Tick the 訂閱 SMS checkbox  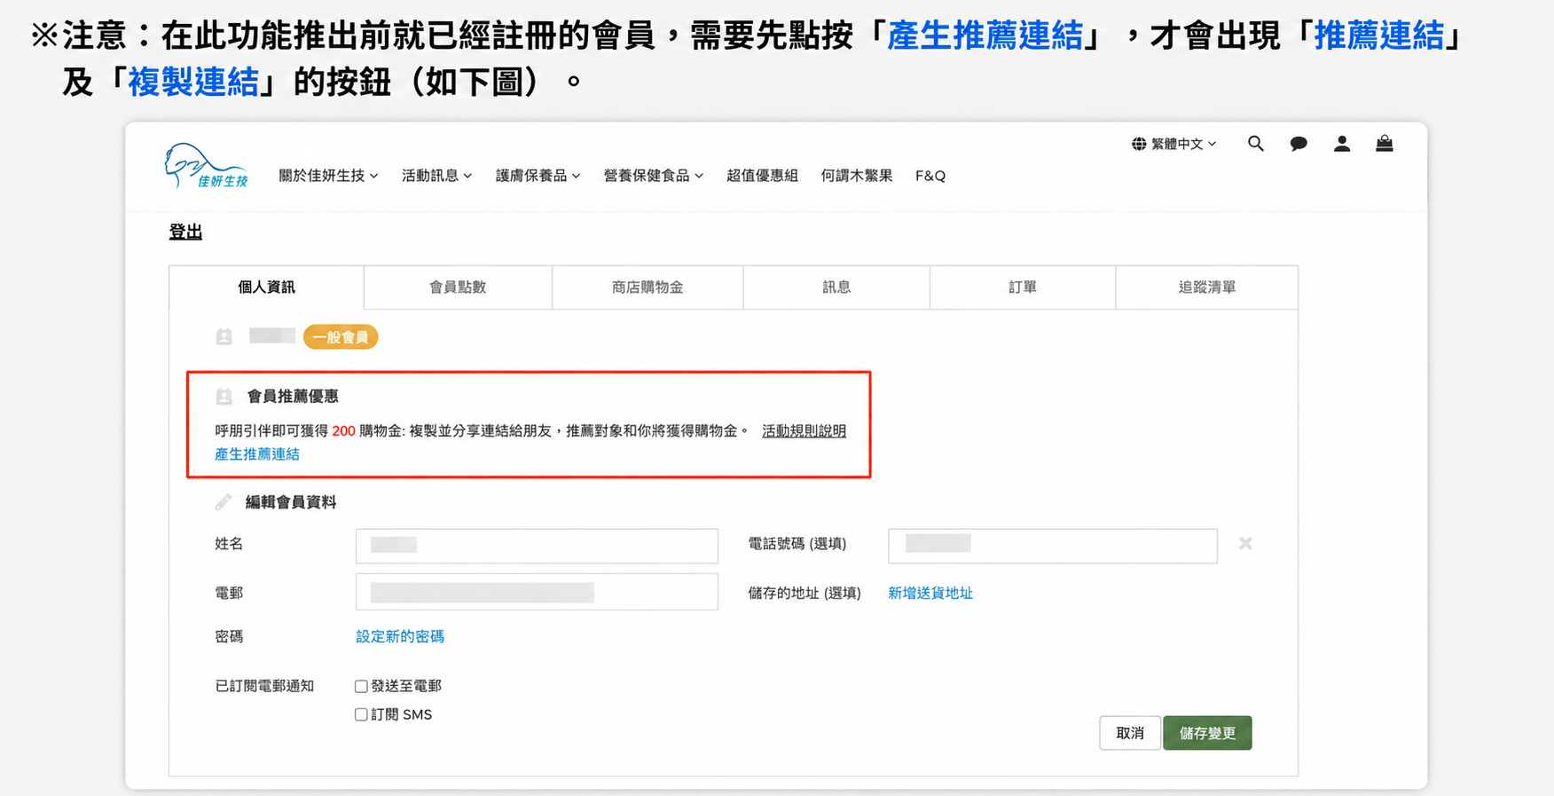click(x=361, y=714)
